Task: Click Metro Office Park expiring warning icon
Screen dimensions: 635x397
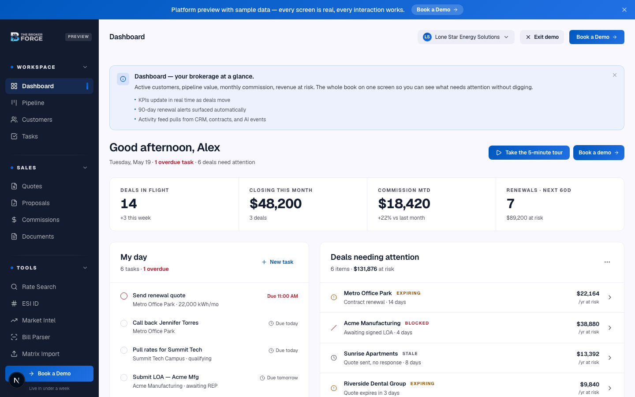Action: 334,297
